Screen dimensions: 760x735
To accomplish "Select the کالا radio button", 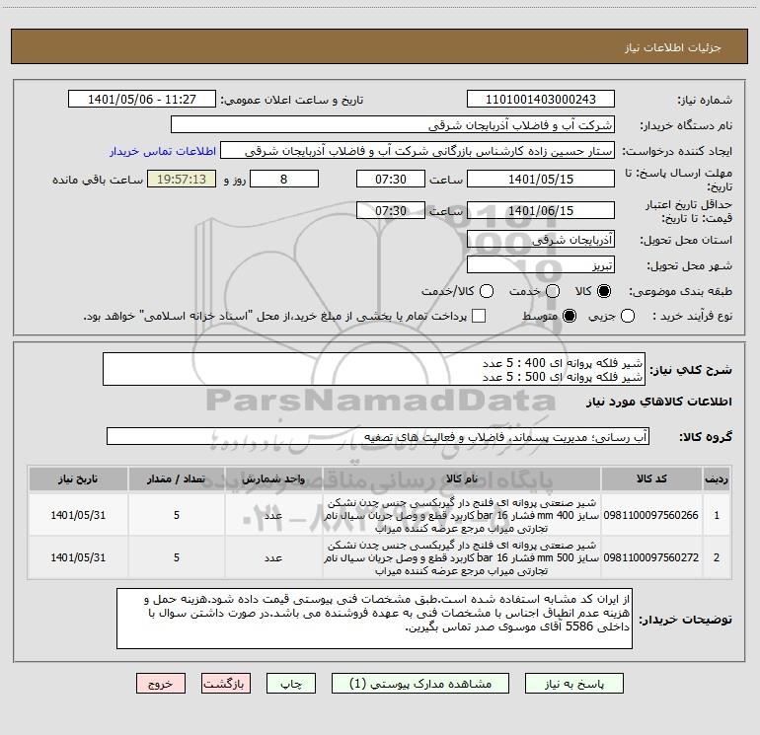I will tap(604, 291).
